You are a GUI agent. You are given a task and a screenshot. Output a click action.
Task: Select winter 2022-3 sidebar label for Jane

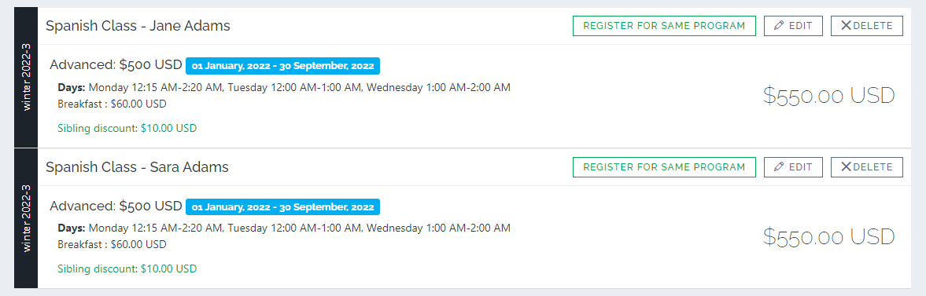26,77
